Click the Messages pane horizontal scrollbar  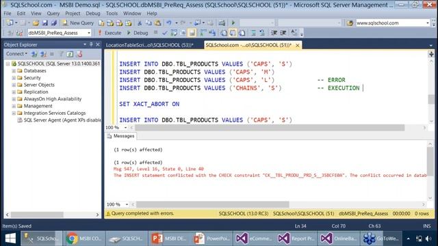[x=212, y=204]
